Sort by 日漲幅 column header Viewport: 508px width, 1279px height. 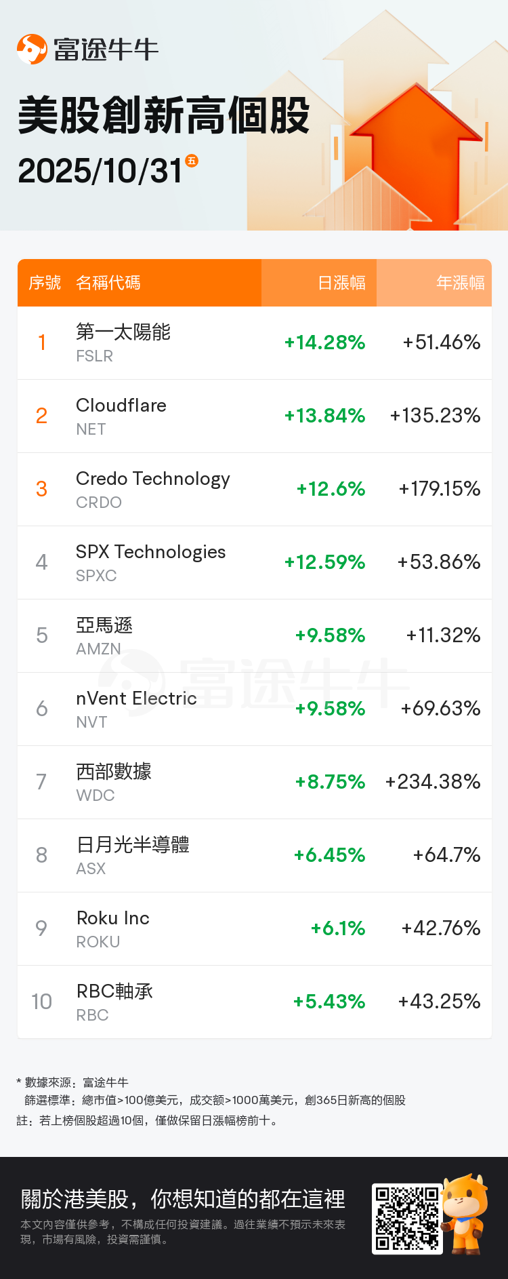(341, 283)
